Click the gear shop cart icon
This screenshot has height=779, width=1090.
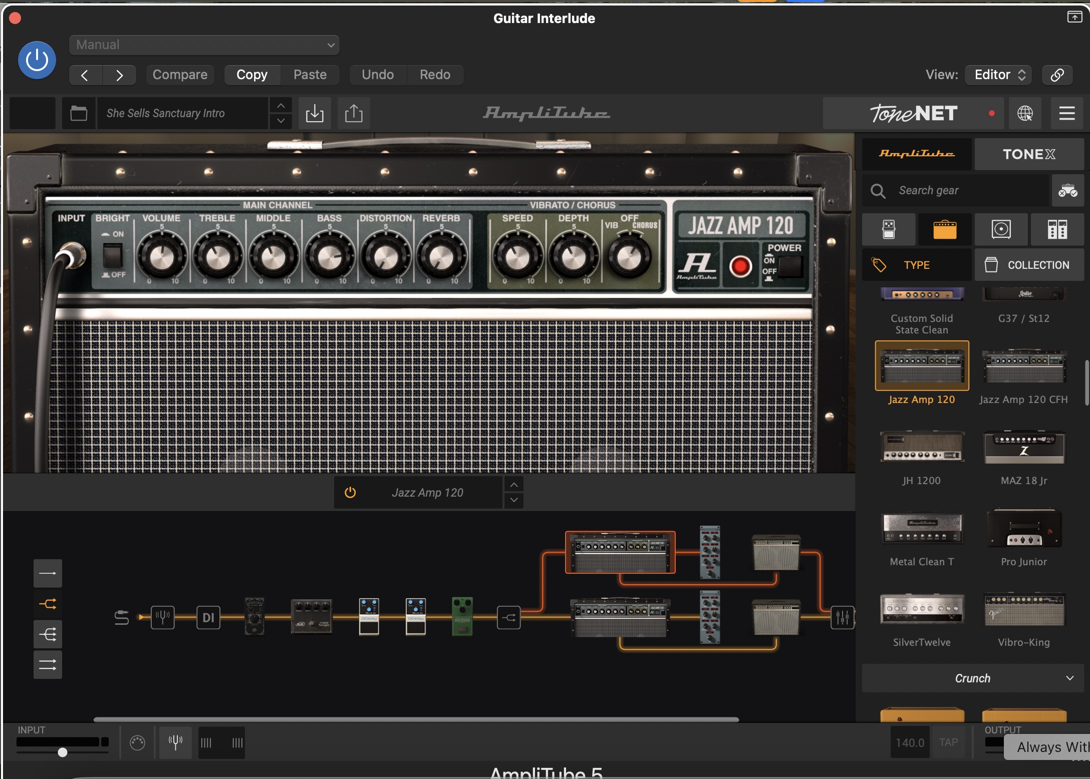[x=1067, y=190]
